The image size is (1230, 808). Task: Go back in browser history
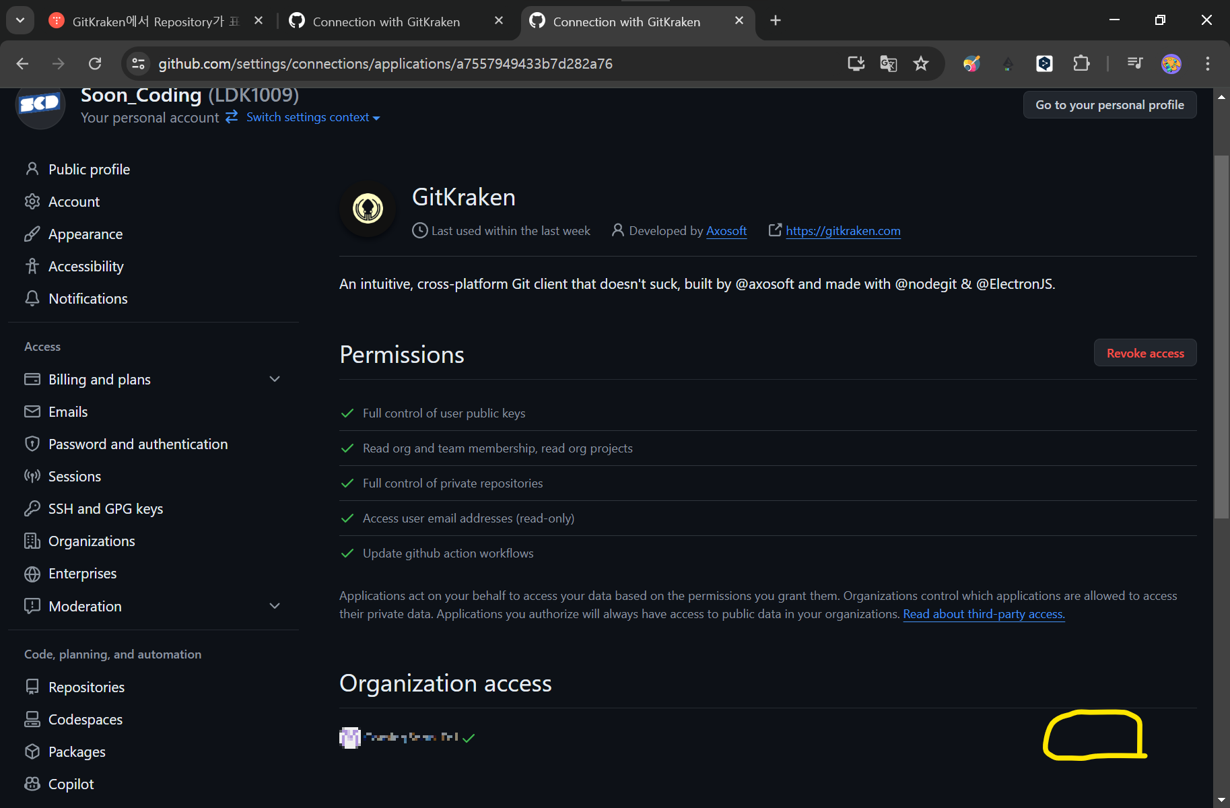tap(22, 63)
